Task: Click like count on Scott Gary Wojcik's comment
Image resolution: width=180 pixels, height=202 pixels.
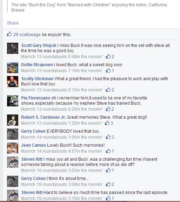Action: [x=113, y=57]
